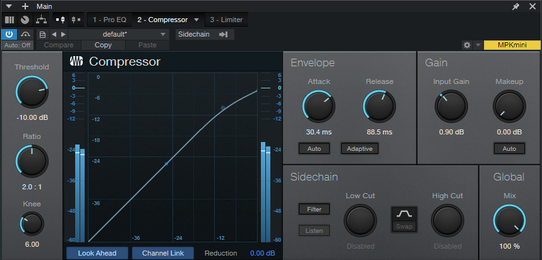Viewport: 542px width, 260px height.
Task: Click the Attack knob
Action: pyautogui.click(x=319, y=107)
